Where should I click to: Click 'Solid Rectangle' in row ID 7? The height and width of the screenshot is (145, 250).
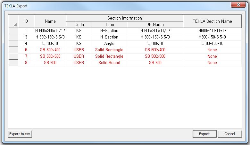[109, 56]
